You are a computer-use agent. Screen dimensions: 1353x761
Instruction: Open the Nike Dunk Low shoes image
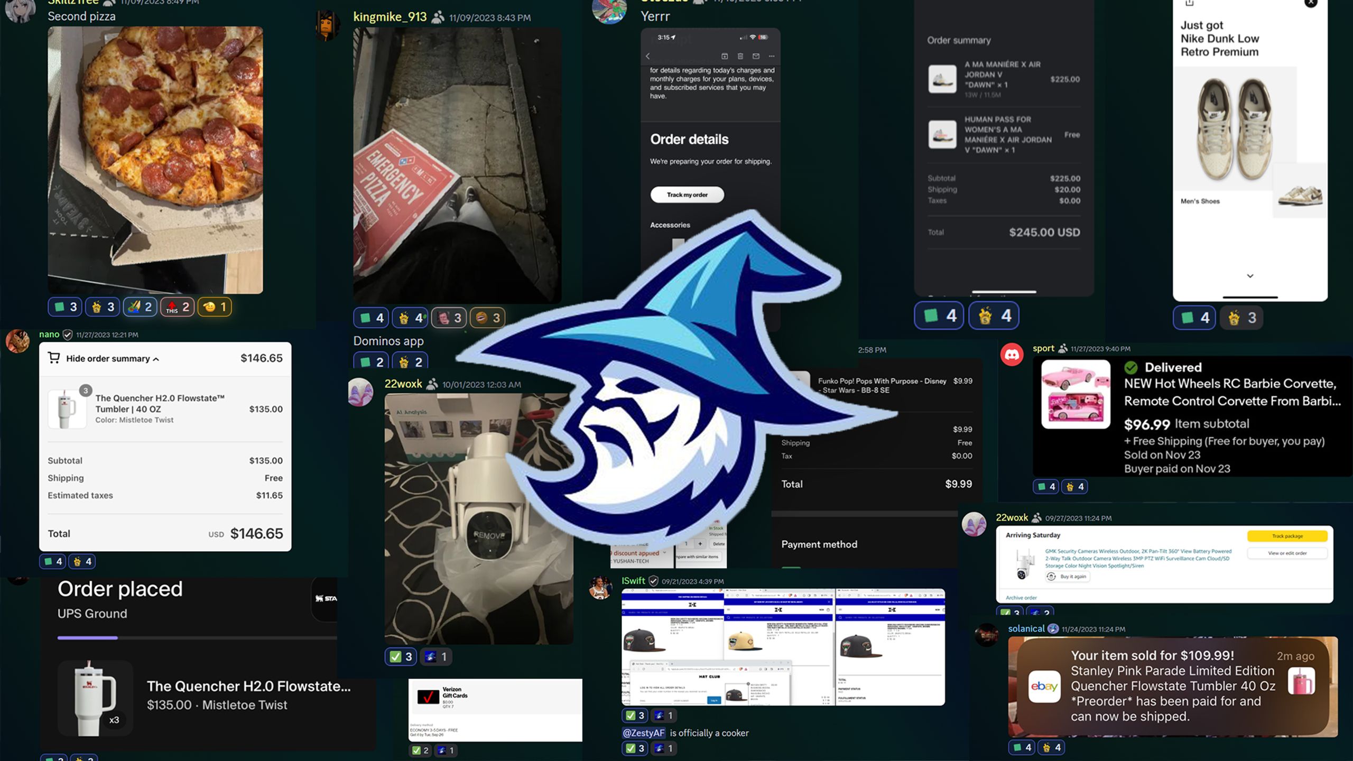[1235, 128]
